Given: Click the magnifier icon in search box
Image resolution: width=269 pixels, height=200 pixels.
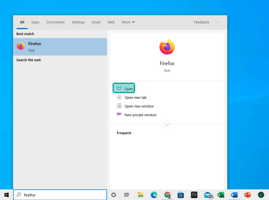Looking at the screenshot, I should [x=19, y=195].
